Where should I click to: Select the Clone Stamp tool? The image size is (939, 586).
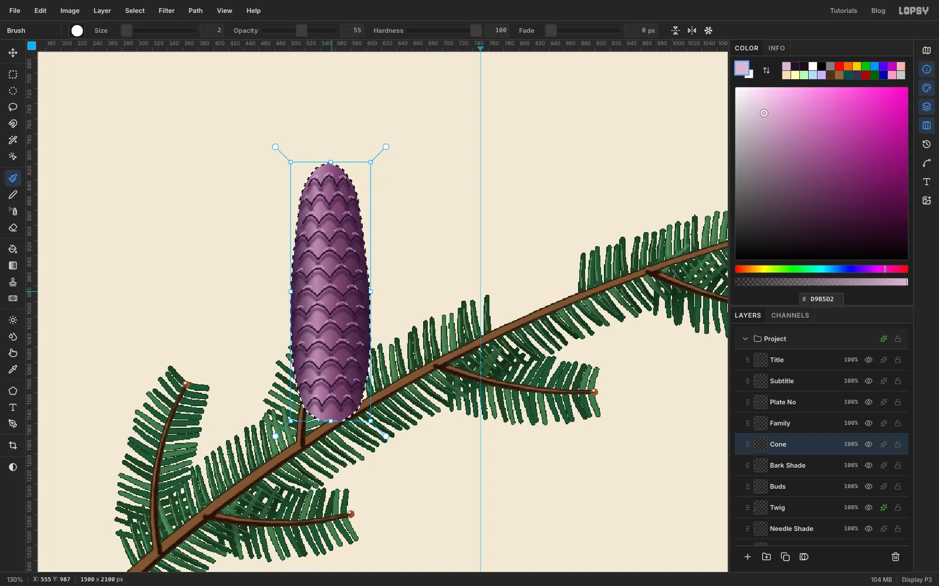[13, 282]
